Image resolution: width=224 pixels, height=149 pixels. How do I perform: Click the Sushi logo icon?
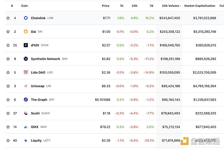[26, 113]
